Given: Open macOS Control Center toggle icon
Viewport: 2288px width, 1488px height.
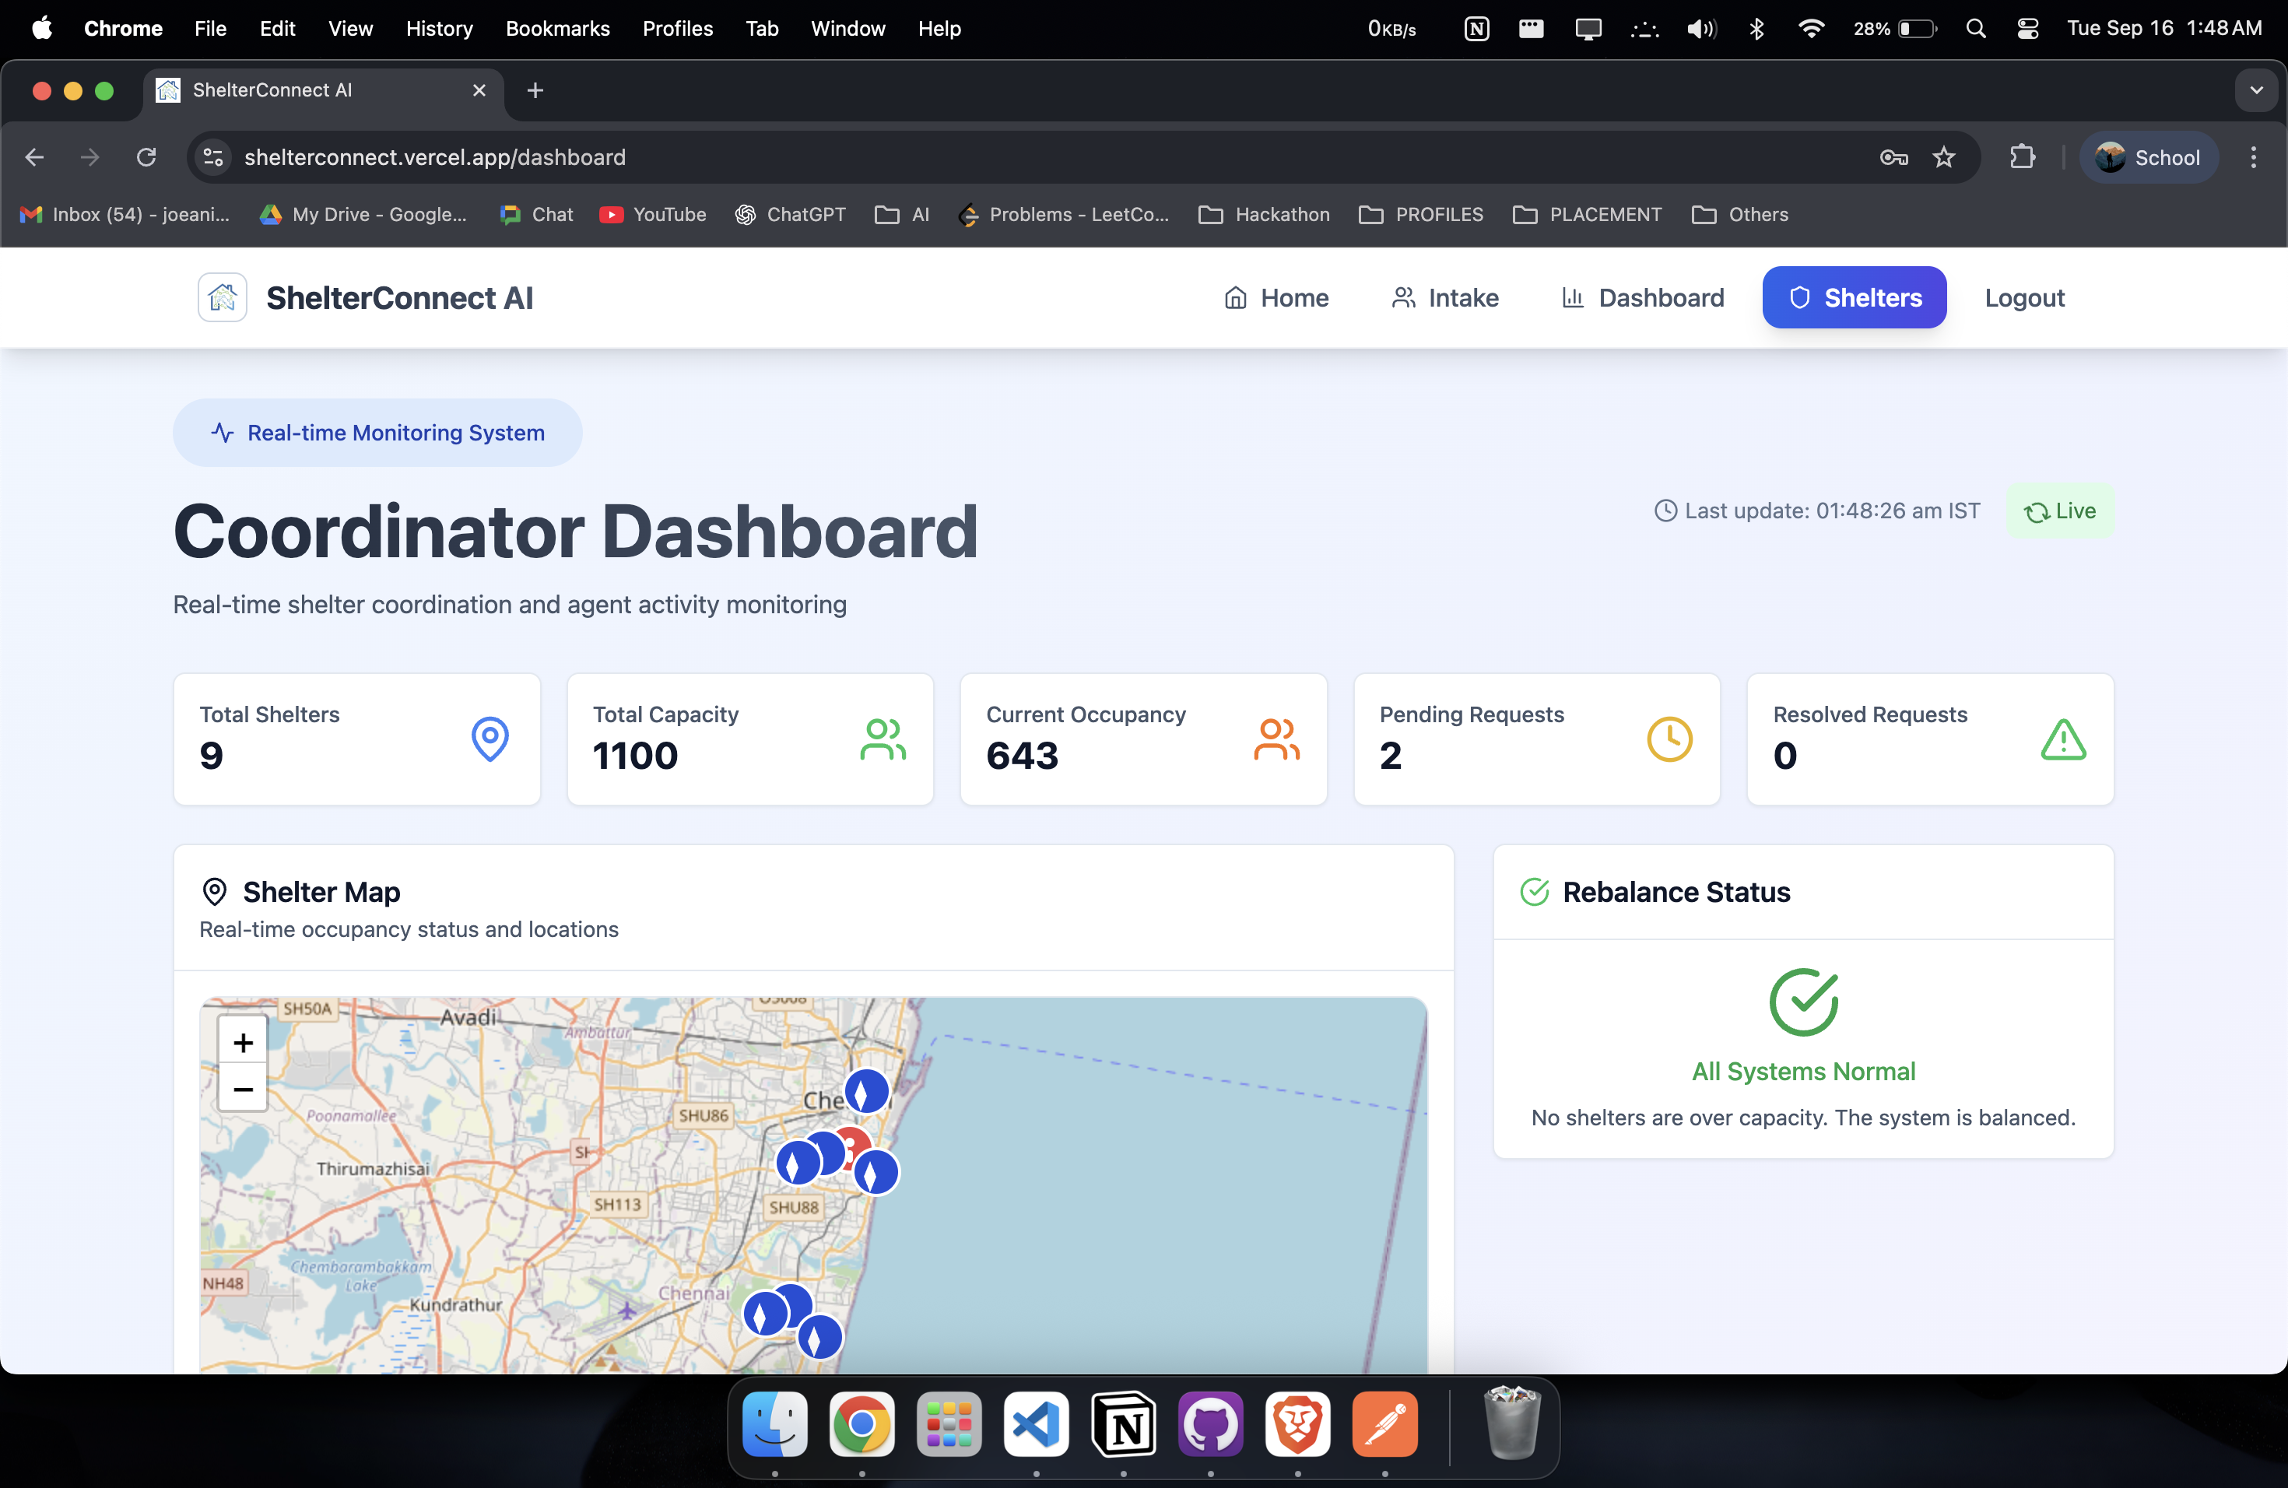Looking at the screenshot, I should [x=2027, y=29].
